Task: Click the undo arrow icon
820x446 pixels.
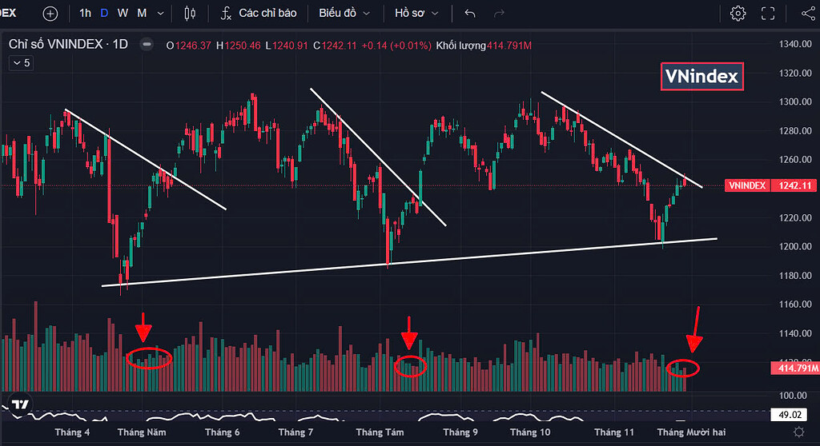Action: click(470, 14)
